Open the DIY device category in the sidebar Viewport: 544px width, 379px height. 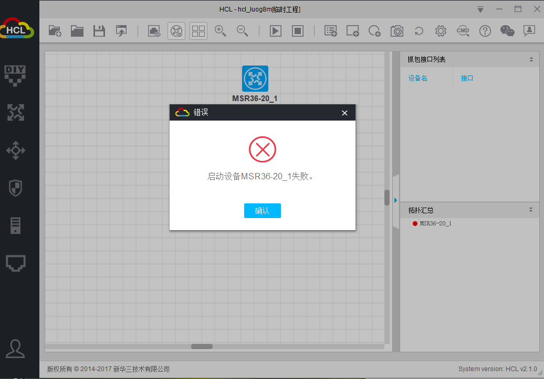pyautogui.click(x=15, y=74)
